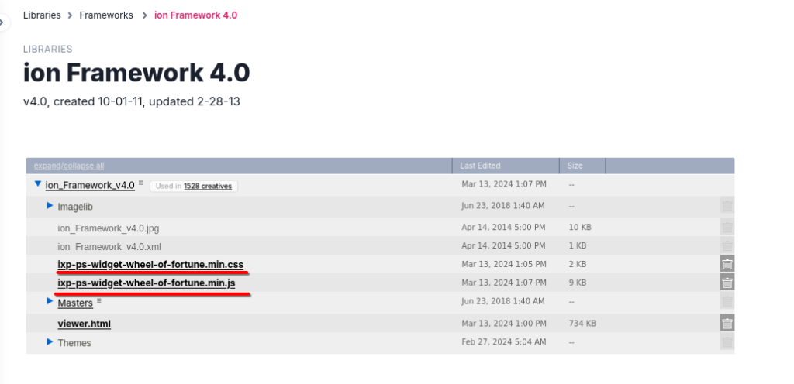This screenshot has width=794, height=384.
Task: Collapse the ion_Framework_v4.0 root folder
Action: (37, 185)
